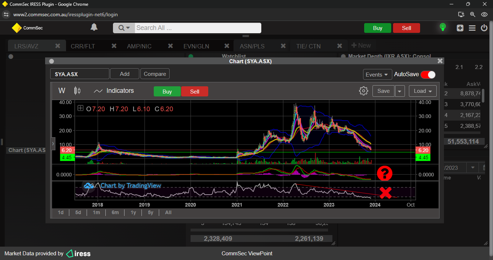Viewport: 493px width, 260px height.
Task: Close the EVN/GLN tab
Action: pyautogui.click(x=227, y=46)
